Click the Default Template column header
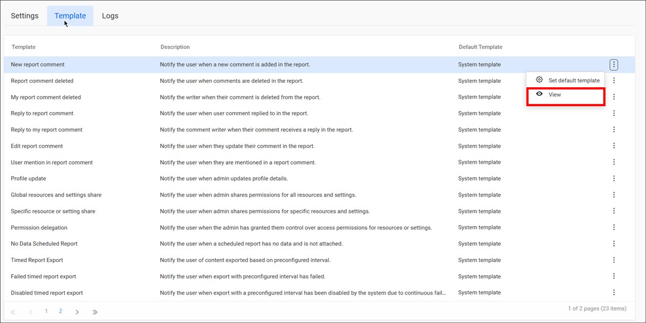The image size is (646, 323). (480, 47)
